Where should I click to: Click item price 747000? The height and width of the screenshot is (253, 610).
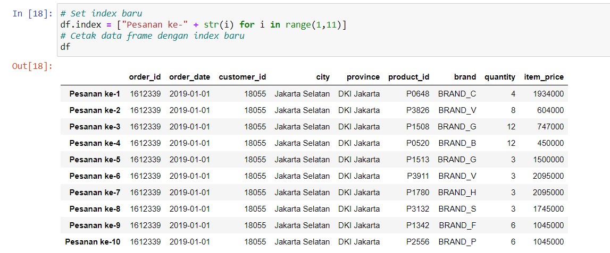tap(550, 126)
